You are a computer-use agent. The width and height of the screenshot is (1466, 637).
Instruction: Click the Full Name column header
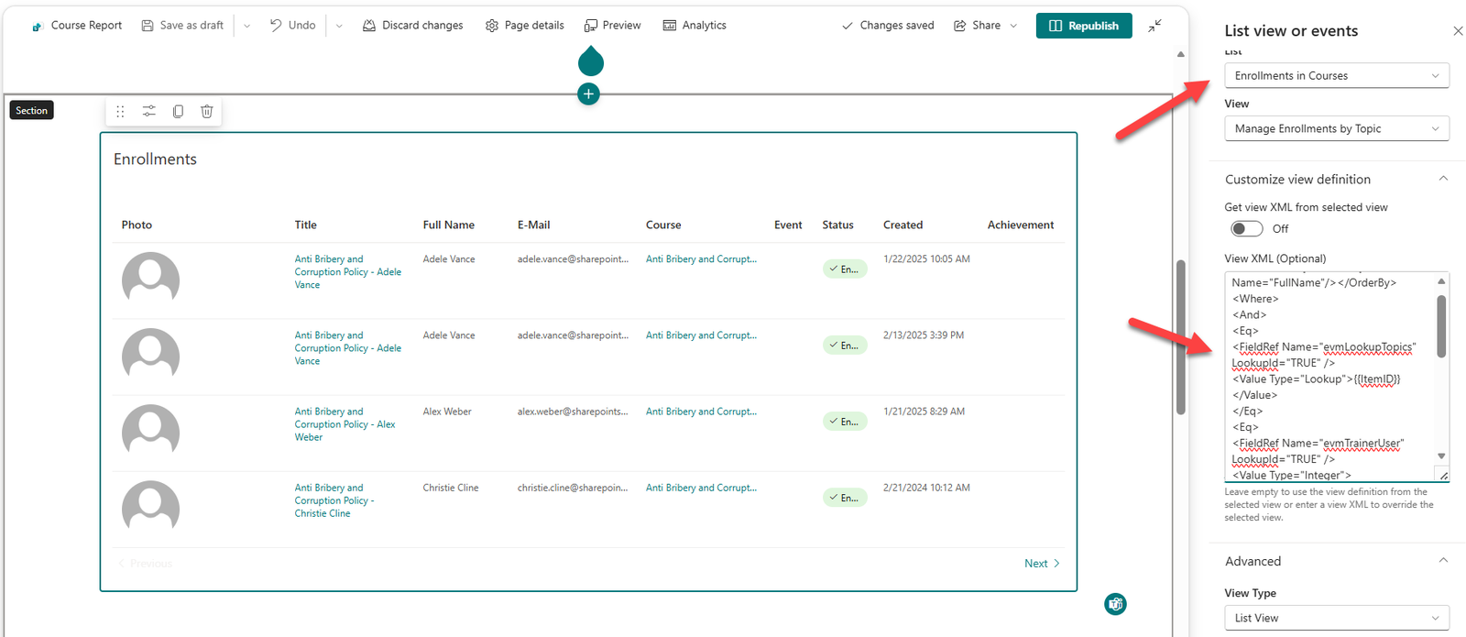click(x=448, y=225)
